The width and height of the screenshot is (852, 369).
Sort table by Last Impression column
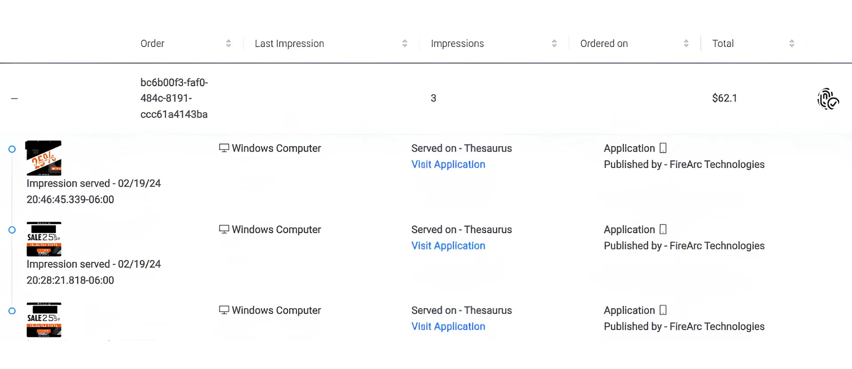click(405, 43)
